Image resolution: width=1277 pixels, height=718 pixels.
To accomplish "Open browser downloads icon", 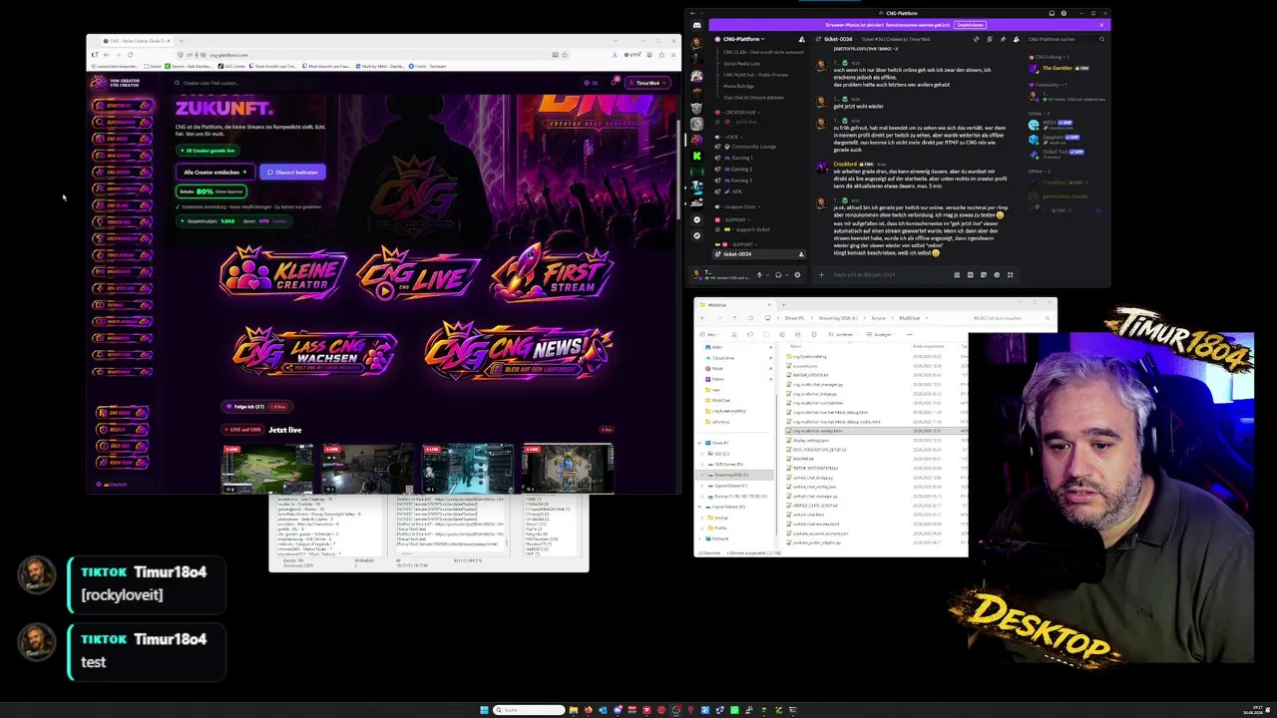I will (615, 55).
